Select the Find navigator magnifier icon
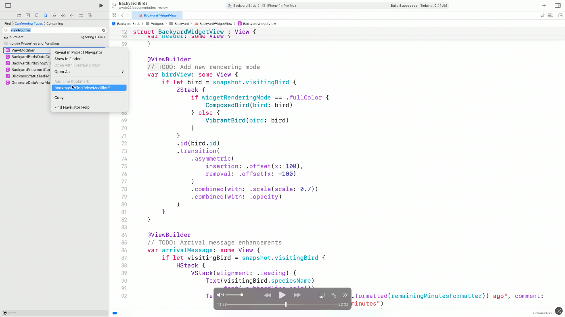Viewport: 565px width, 317px height. point(46,15)
